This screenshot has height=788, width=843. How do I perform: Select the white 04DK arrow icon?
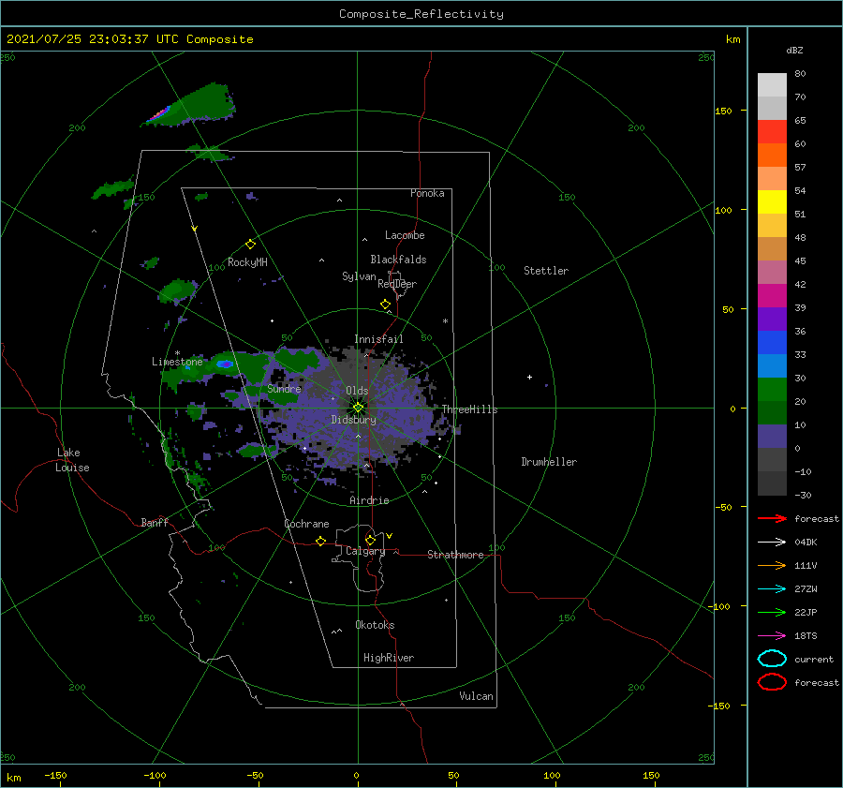point(772,542)
